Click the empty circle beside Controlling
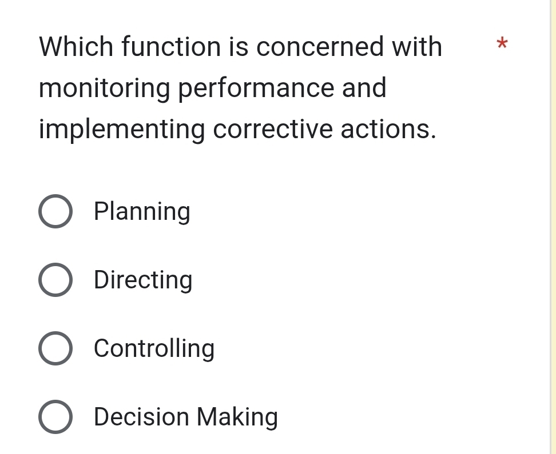This screenshot has width=556, height=454. point(55,348)
